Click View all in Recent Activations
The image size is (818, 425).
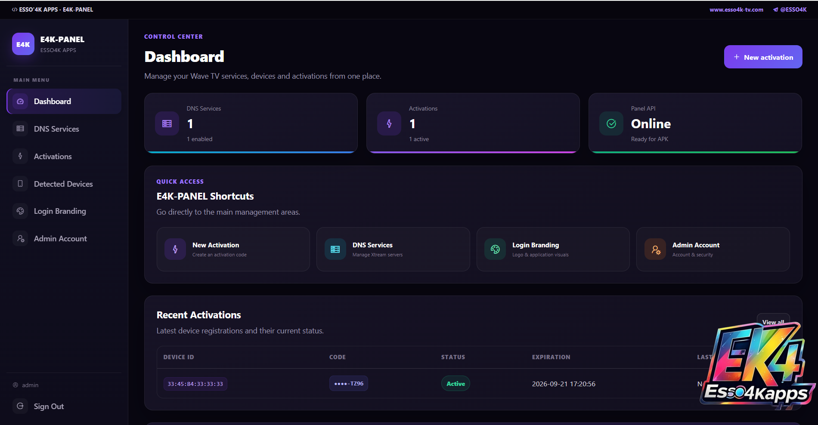pyautogui.click(x=773, y=322)
